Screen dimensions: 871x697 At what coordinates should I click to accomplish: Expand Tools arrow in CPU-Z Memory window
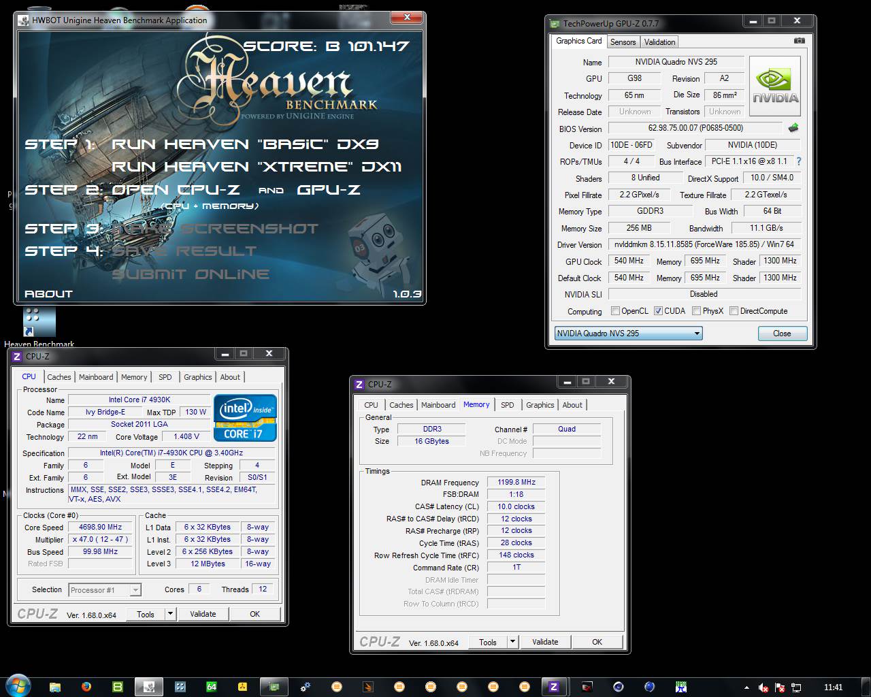(512, 642)
